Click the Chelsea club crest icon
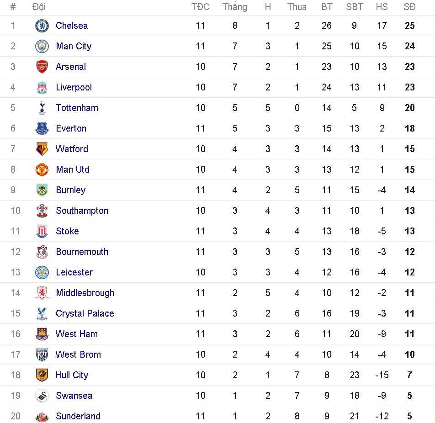Image resolution: width=435 pixels, height=423 pixels. [42, 26]
